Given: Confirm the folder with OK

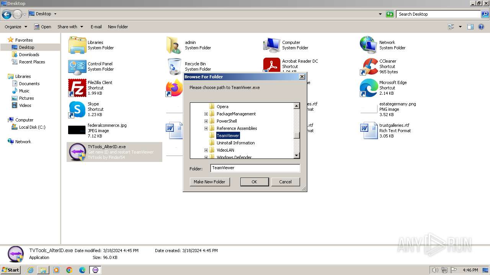Looking at the screenshot, I should tap(254, 182).
